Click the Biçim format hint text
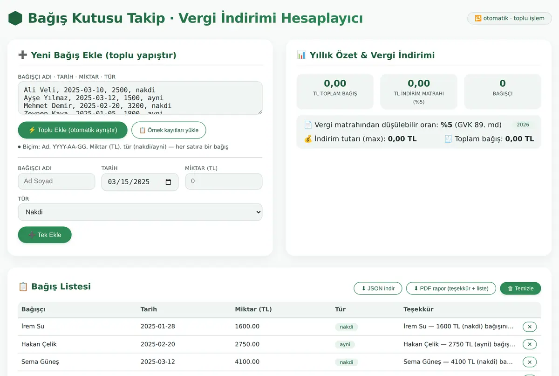 tap(123, 147)
